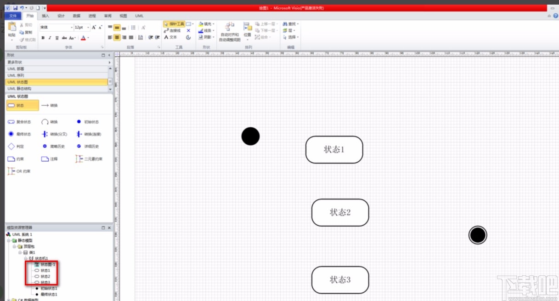
Task: Switch to the UML ribbon tab
Action: (x=139, y=16)
